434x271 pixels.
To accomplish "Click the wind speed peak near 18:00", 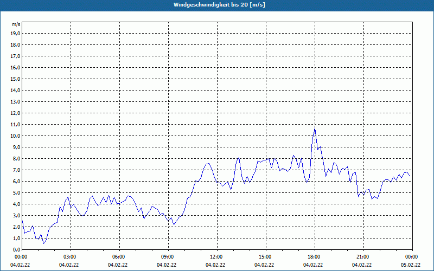I will (315, 127).
